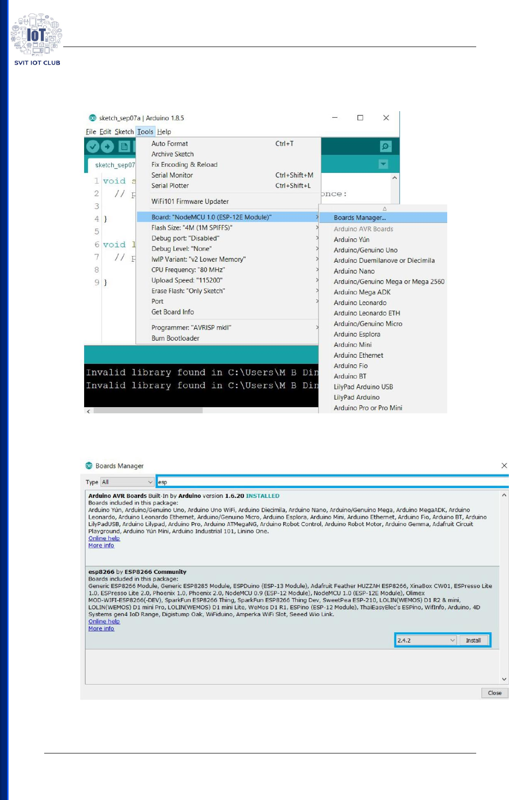Viewport: 509px width, 800px height.
Task: Select Arduino Leonardo ETH board
Action: coord(384,313)
